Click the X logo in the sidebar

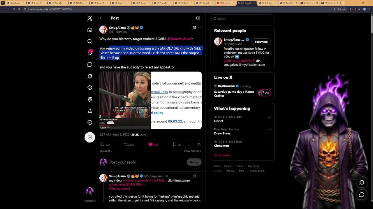[x=90, y=18]
